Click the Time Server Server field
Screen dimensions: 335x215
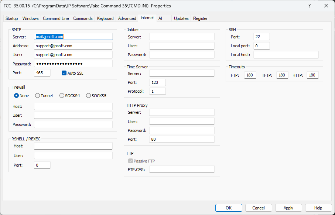182,73
